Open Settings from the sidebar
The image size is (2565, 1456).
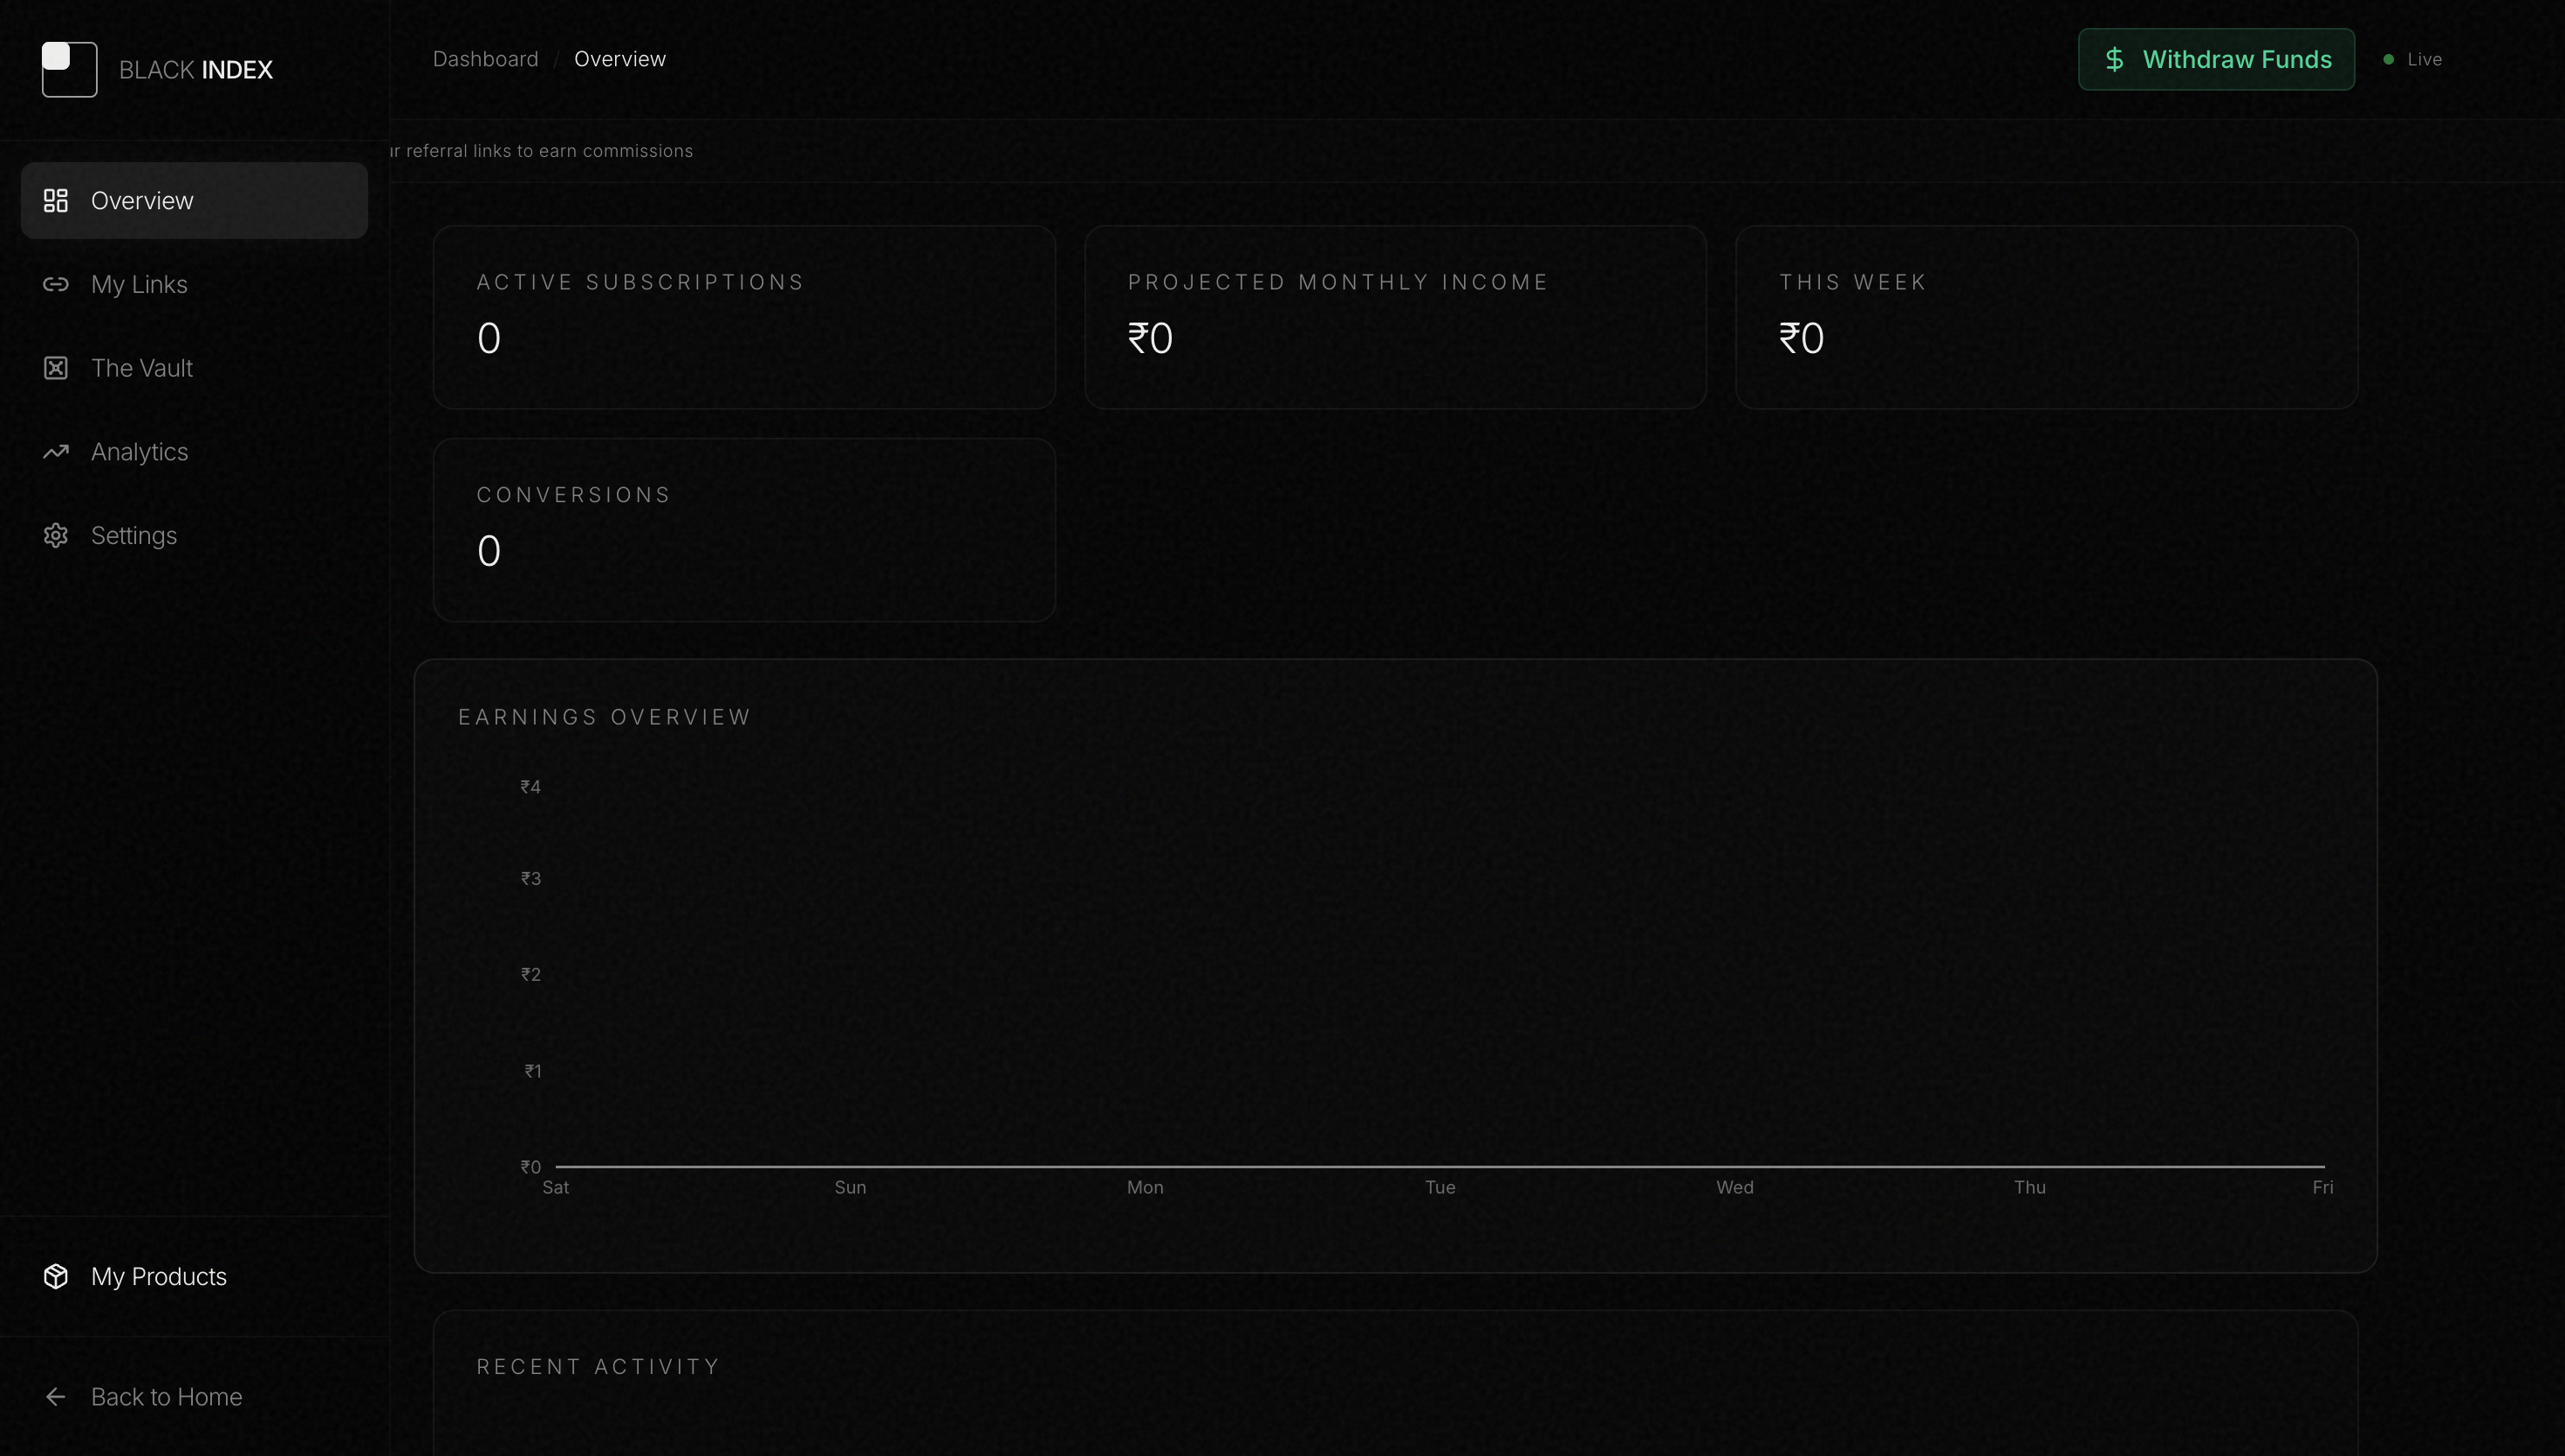[x=194, y=536]
